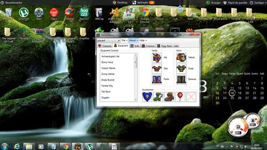
Task: Open Recentemente in the top bar
Action: tap(11, 3)
